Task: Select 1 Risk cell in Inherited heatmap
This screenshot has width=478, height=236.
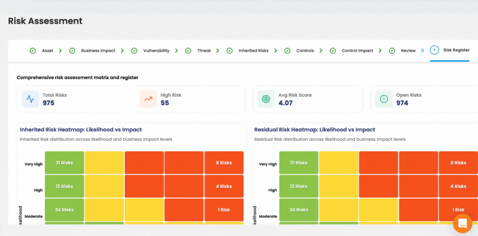Action: click(224, 210)
